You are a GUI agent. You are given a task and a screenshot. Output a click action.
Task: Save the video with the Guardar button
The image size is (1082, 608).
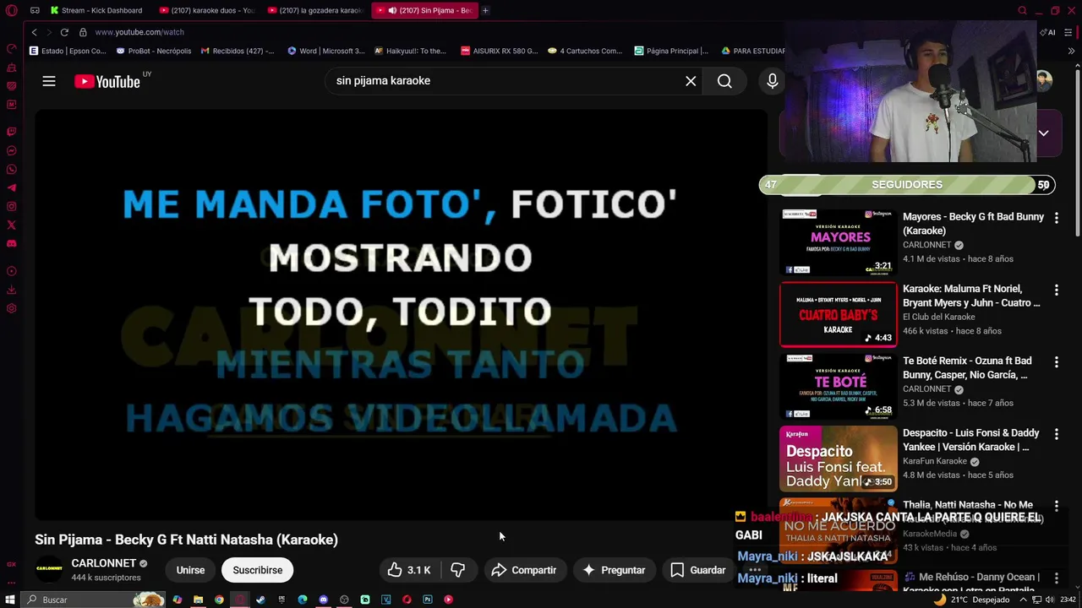pyautogui.click(x=698, y=570)
